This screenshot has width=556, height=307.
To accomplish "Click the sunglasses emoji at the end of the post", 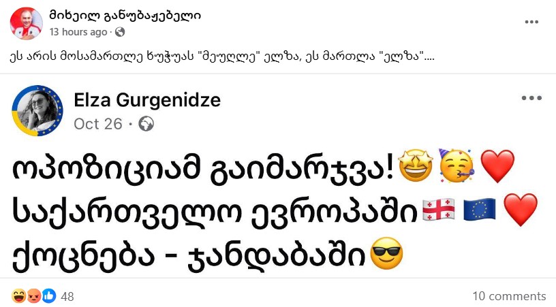I will click(386, 253).
